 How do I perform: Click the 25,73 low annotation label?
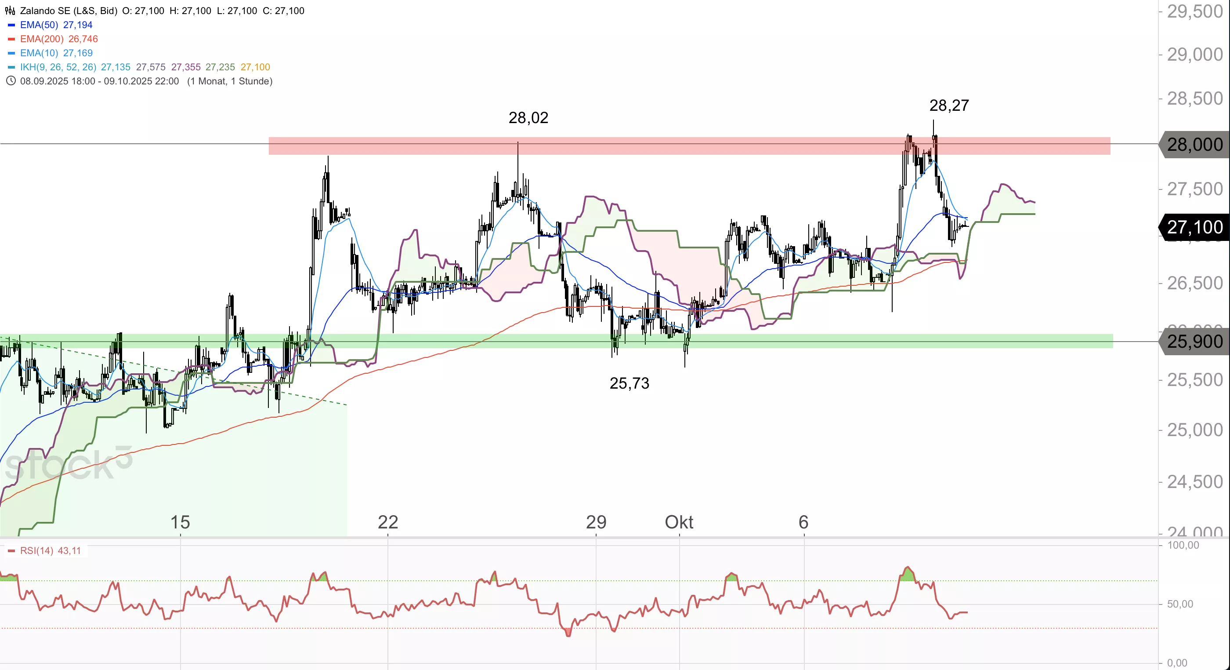coord(629,383)
